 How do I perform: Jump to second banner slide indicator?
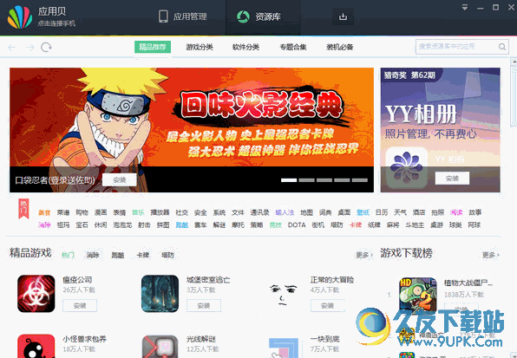pos(306,180)
